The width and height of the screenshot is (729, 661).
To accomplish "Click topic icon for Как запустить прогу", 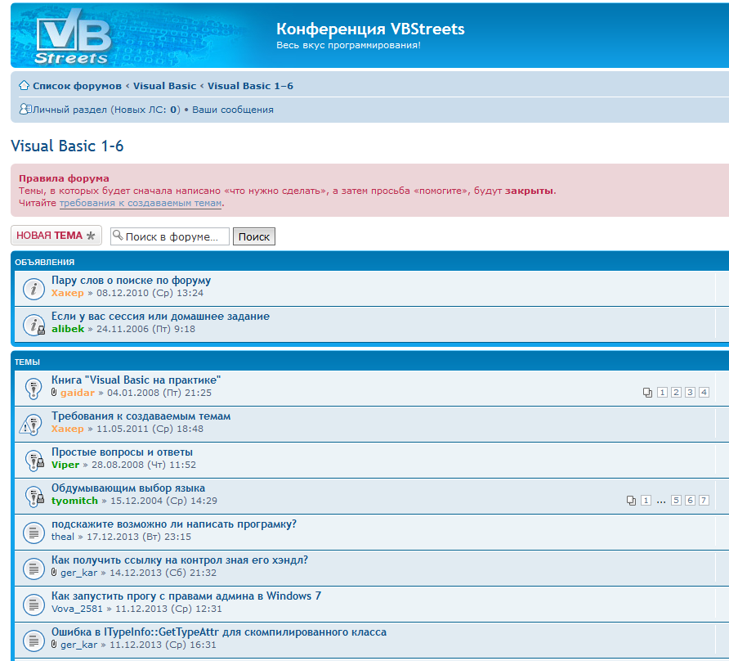I will [33, 604].
